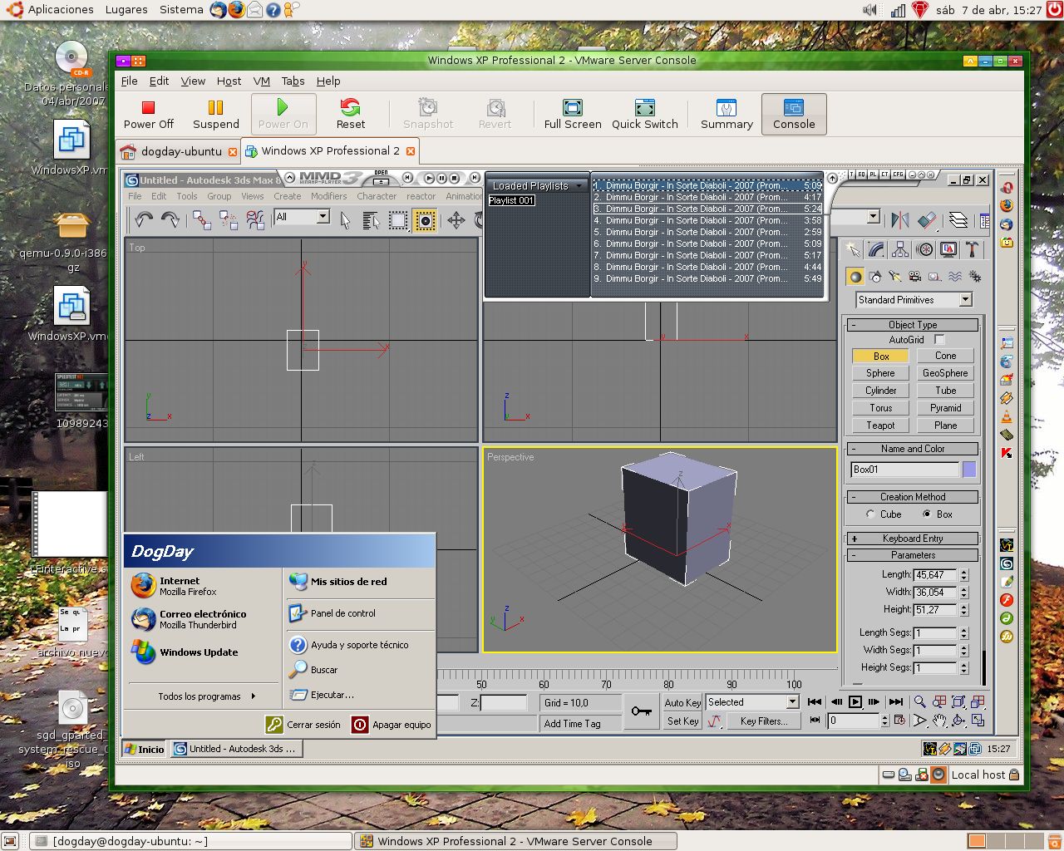Open the Modifiers menu in 3ds Max
Screen dimensions: 1064x851
328,196
